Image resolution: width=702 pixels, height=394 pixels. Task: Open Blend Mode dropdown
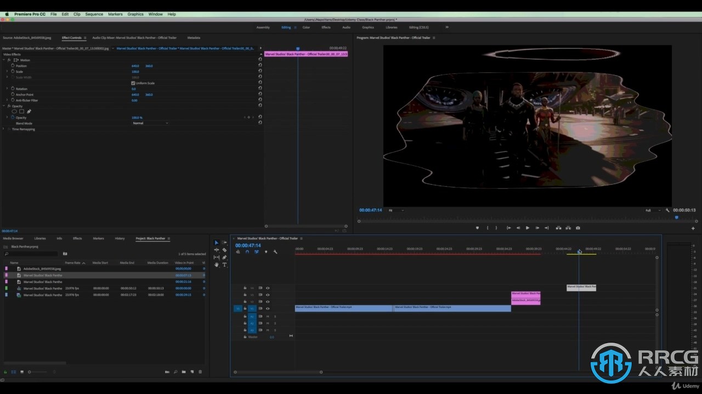(x=150, y=123)
